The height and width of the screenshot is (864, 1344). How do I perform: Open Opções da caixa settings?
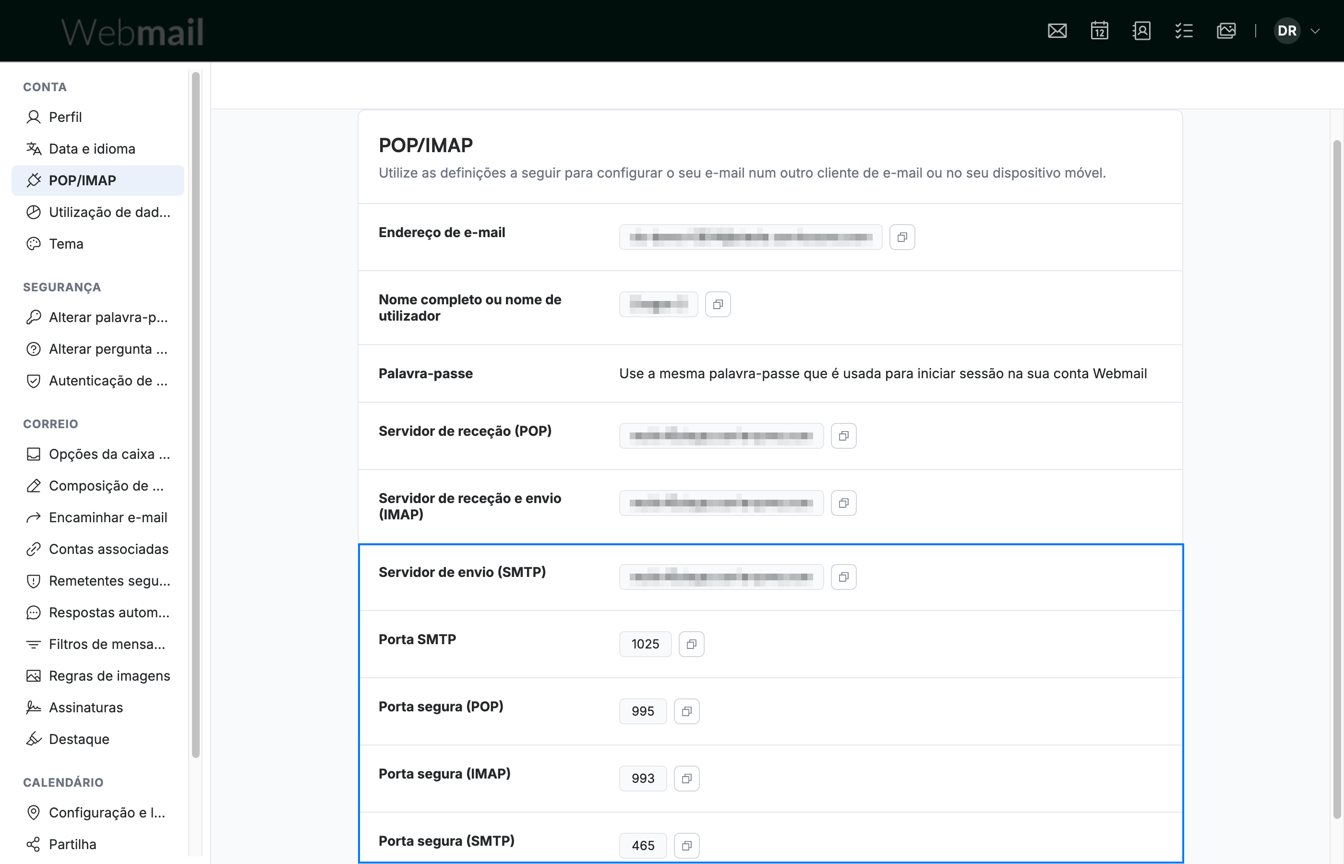(x=97, y=454)
